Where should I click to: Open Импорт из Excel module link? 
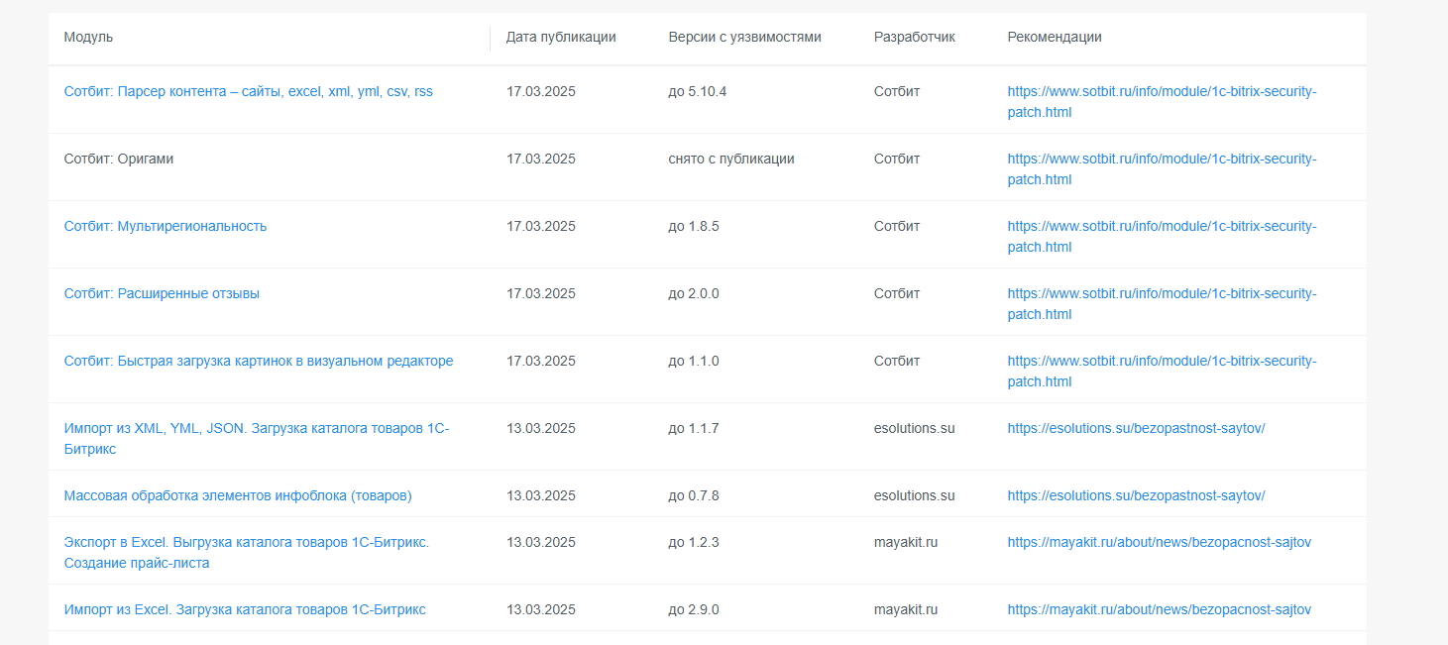(245, 609)
